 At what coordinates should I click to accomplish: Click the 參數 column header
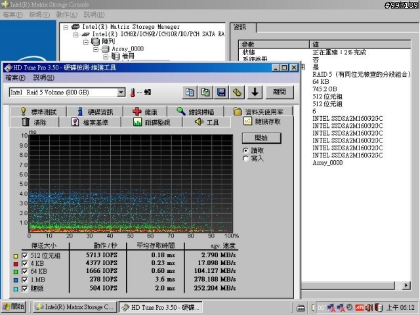tap(274, 45)
